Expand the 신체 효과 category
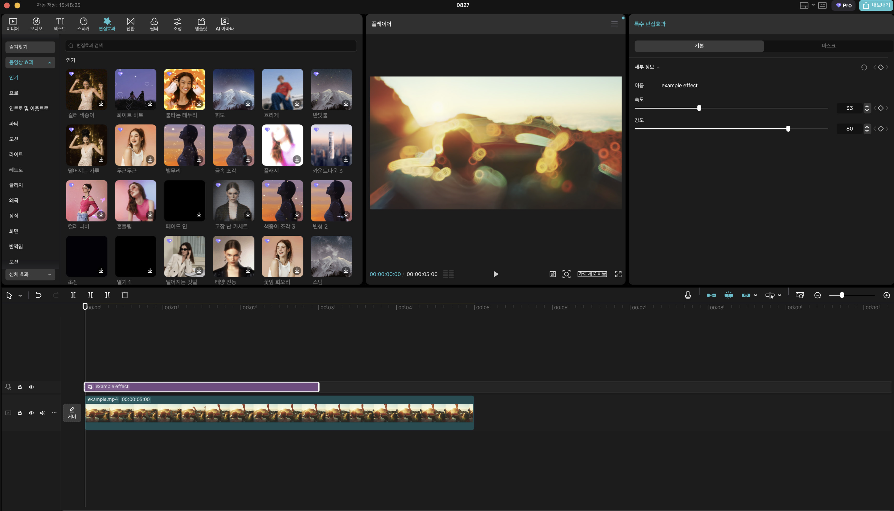Viewport: 894px width, 511px height. click(x=49, y=274)
